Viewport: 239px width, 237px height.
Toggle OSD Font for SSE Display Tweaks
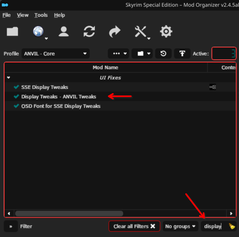(x=16, y=106)
